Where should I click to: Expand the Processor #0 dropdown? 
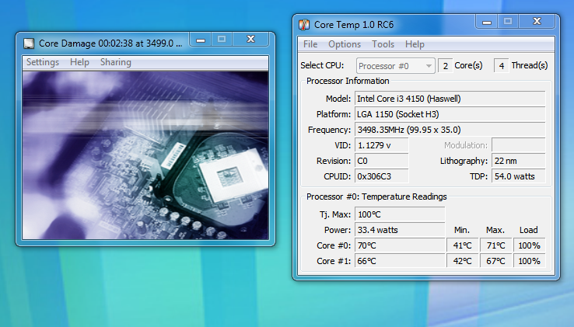point(395,66)
